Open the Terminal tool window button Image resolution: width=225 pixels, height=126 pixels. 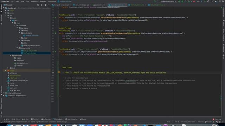(35, 119)
